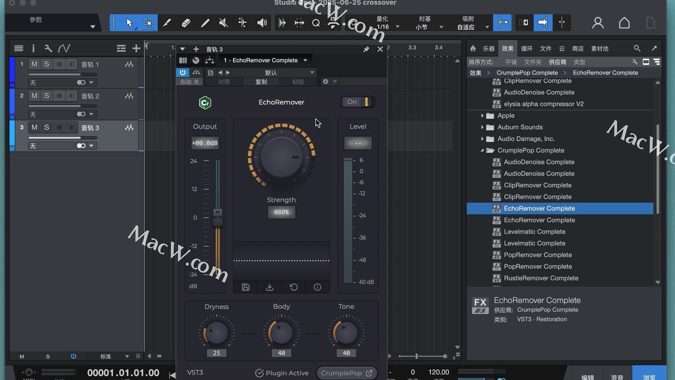Save preset in EchoRemover plugin
The height and width of the screenshot is (380, 675).
[x=246, y=287]
